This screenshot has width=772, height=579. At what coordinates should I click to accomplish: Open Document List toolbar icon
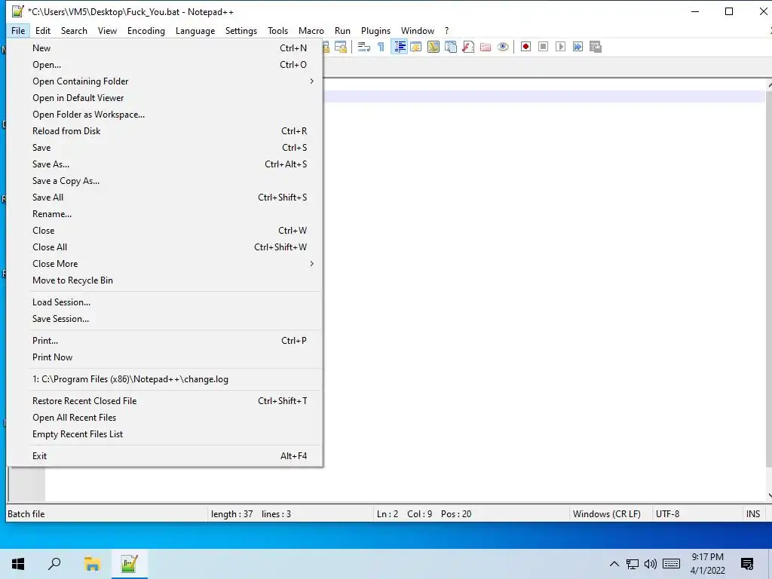pyautogui.click(x=451, y=47)
